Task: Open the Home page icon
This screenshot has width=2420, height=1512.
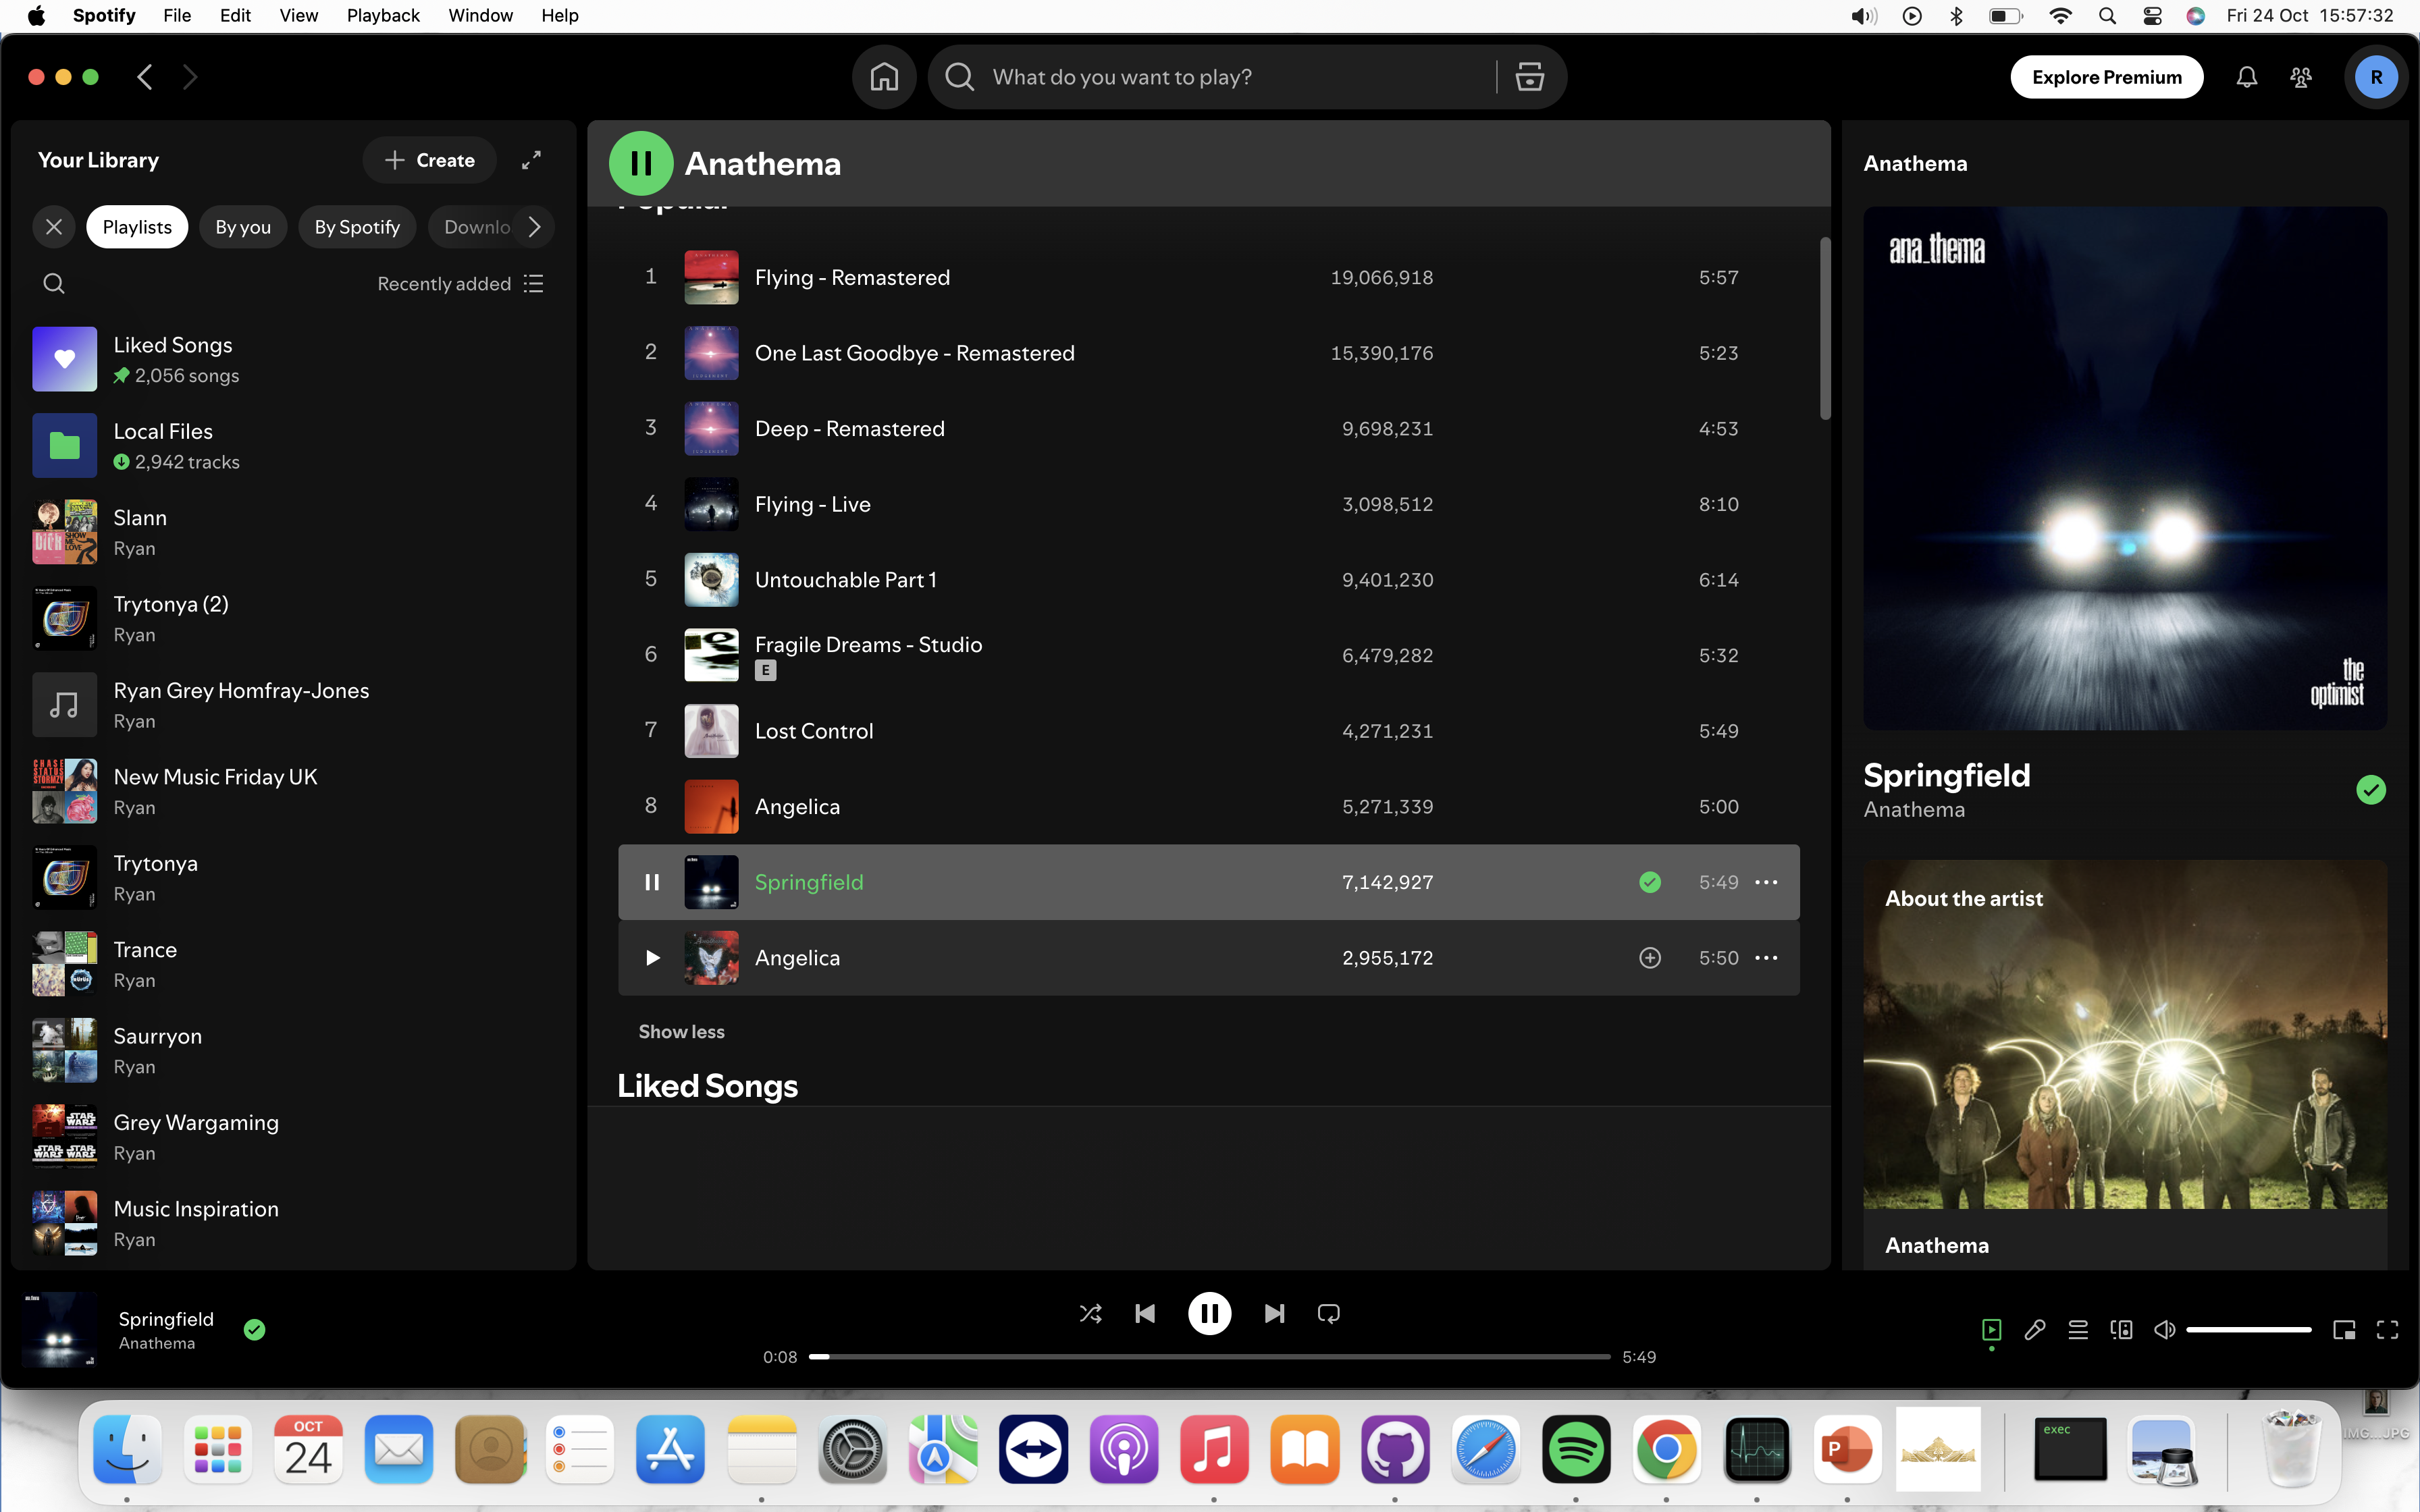Action: tap(884, 77)
